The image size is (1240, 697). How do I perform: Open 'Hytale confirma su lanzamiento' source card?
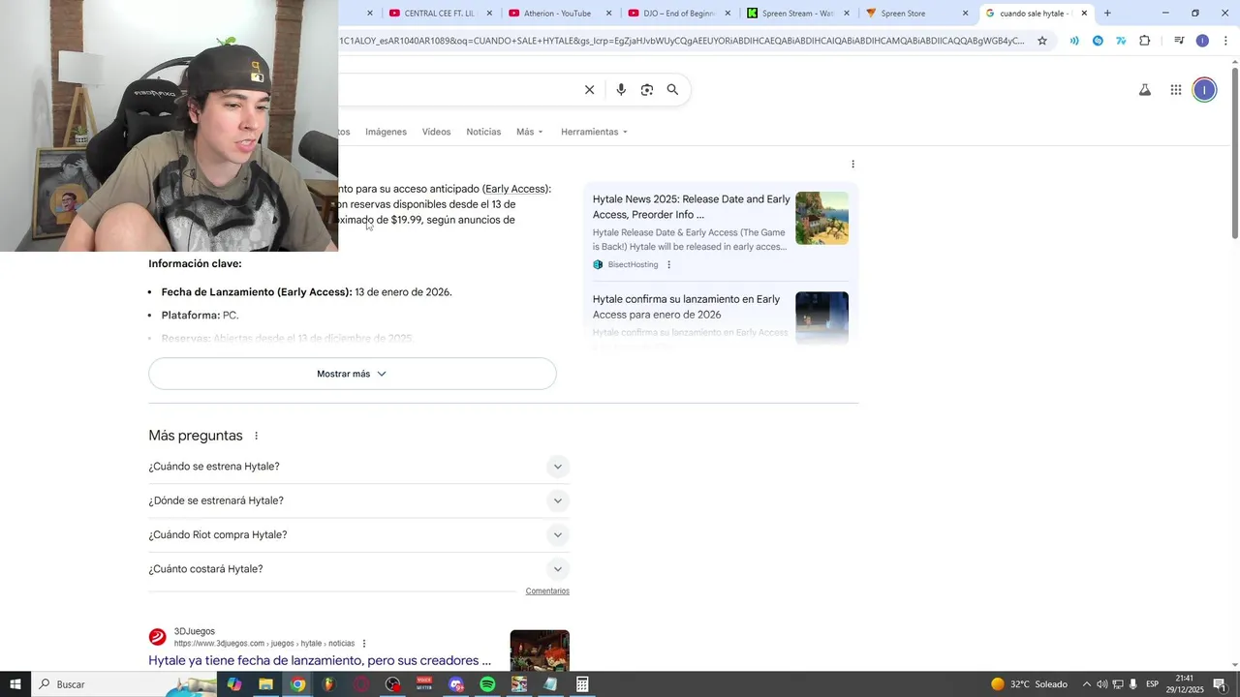[721, 318]
